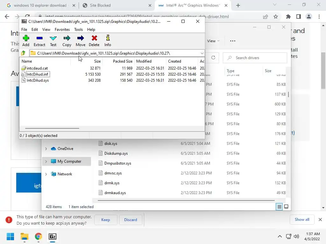Dismiss the downloads bar
The width and height of the screenshot is (326, 244).
coord(320,220)
